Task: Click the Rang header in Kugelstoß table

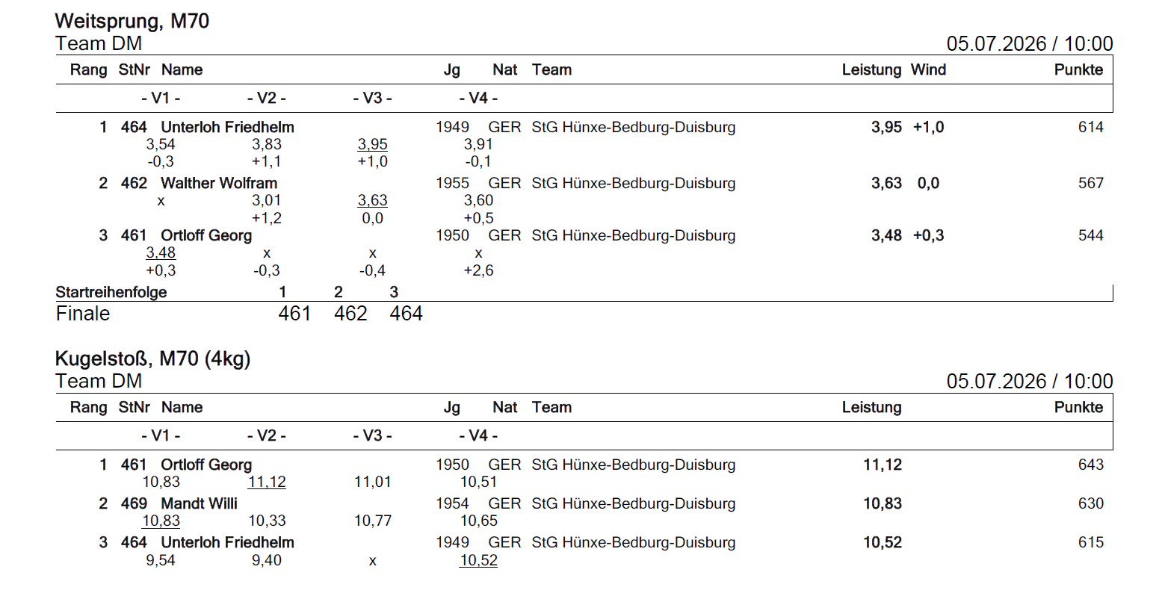Action: pyautogui.click(x=88, y=407)
